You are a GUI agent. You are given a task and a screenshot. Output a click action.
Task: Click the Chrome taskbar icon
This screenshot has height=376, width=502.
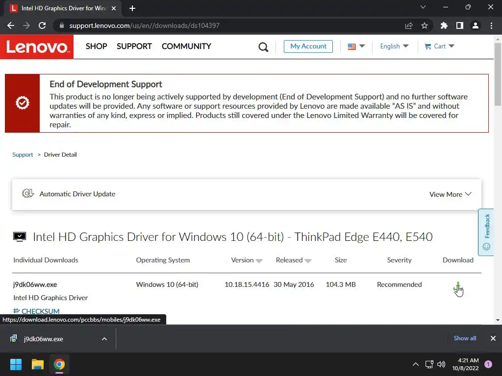[59, 364]
